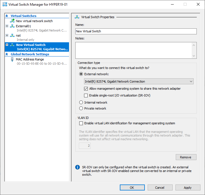Collapse the Global Network Settings section chevron
The image size is (205, 195).
7,54
